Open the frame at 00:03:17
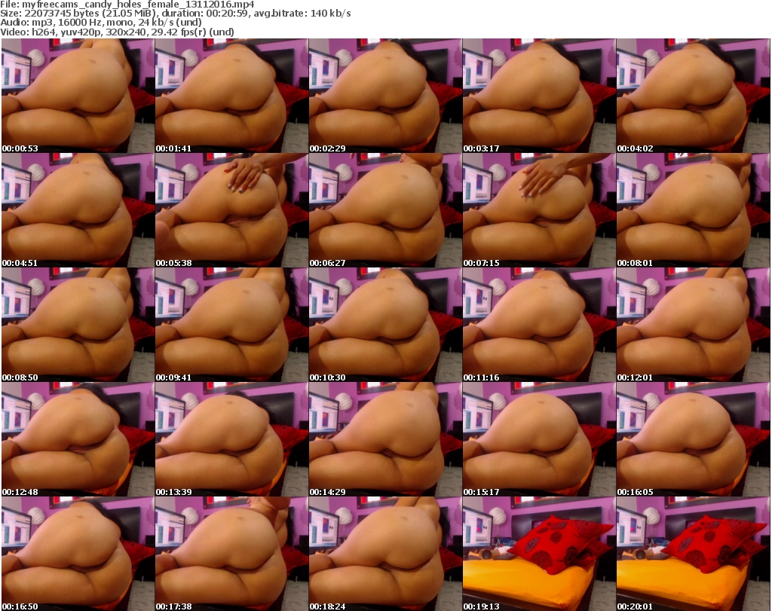This screenshot has width=772, height=611. 538,96
